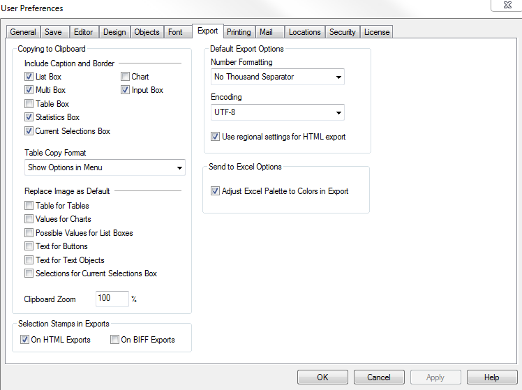Image resolution: width=522 pixels, height=390 pixels.
Task: Enable Text for Buttons checkbox
Action: point(29,246)
